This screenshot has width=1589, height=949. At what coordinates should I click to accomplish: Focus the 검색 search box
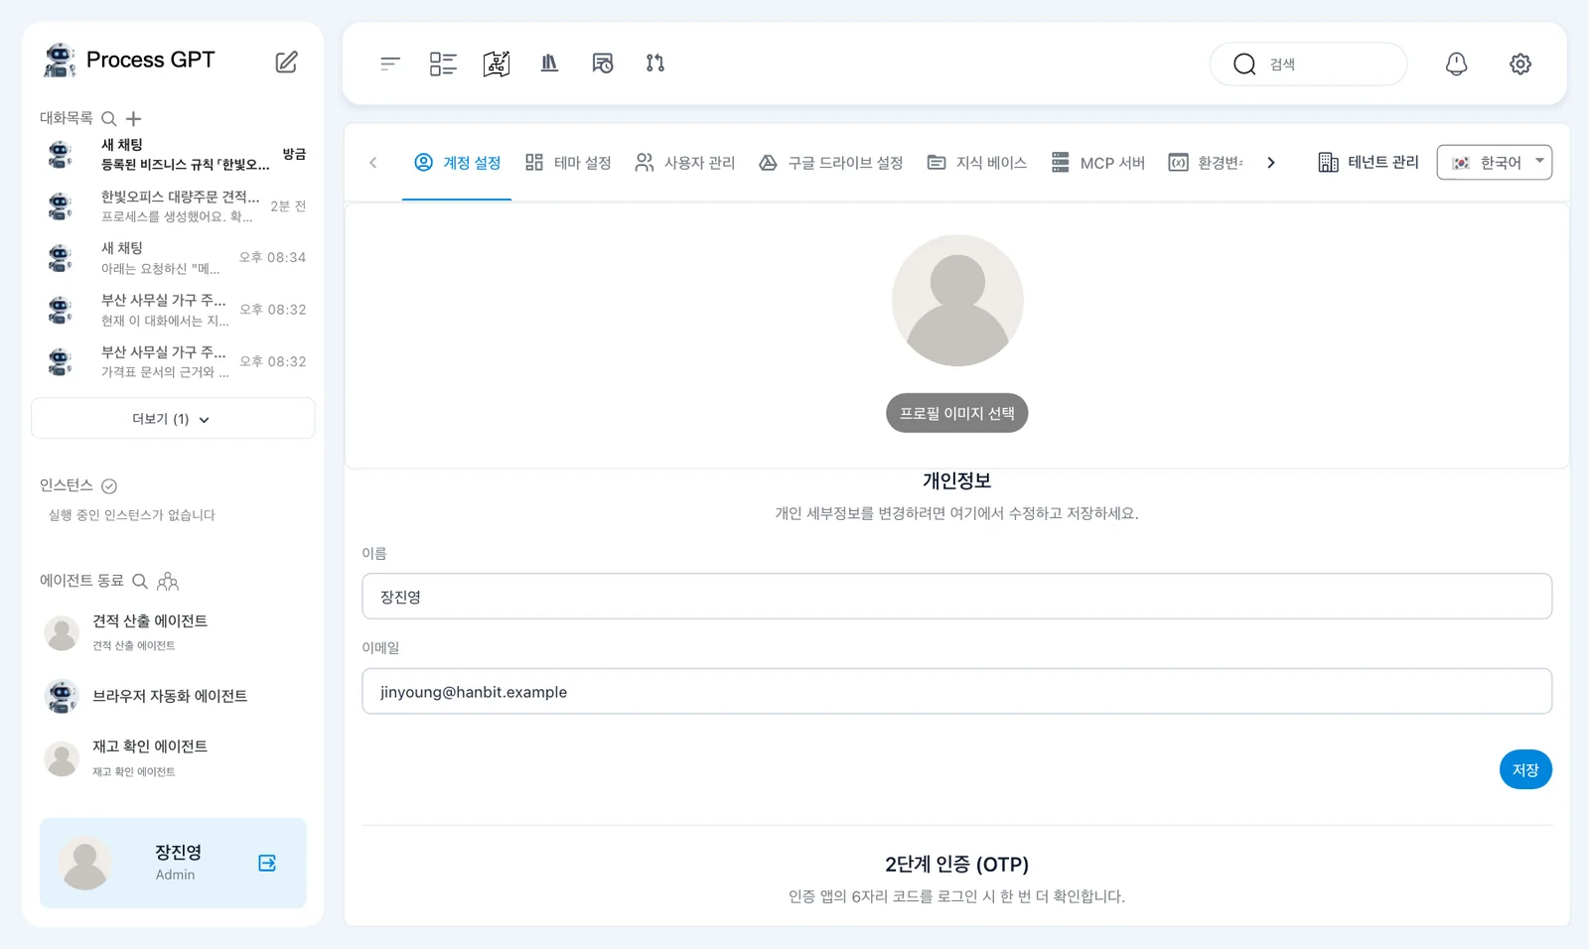click(x=1308, y=64)
